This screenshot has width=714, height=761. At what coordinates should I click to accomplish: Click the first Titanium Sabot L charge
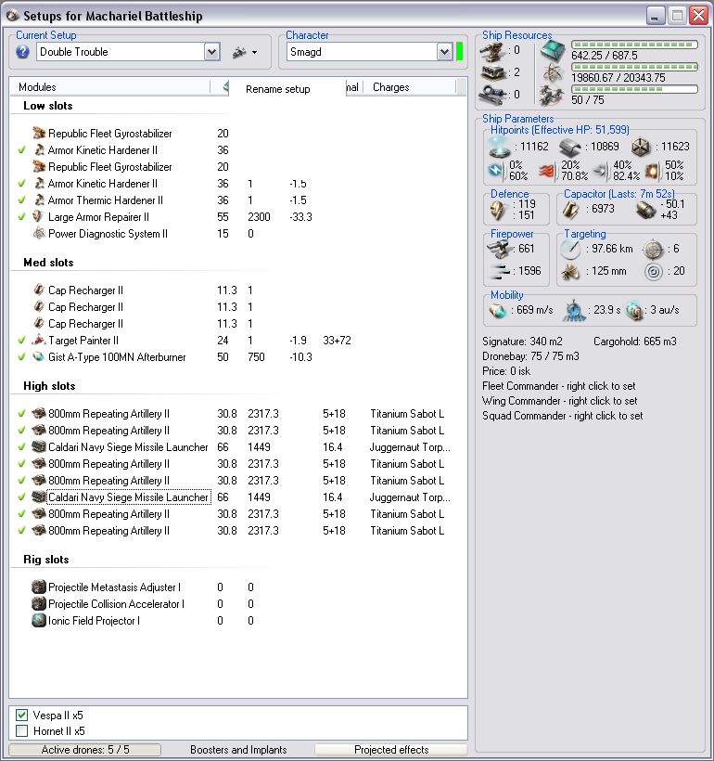(407, 414)
